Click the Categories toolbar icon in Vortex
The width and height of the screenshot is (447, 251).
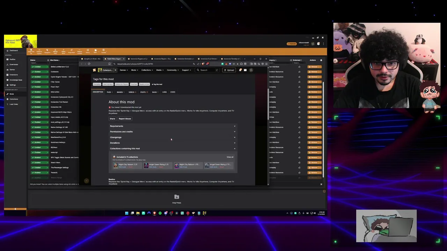click(47, 51)
